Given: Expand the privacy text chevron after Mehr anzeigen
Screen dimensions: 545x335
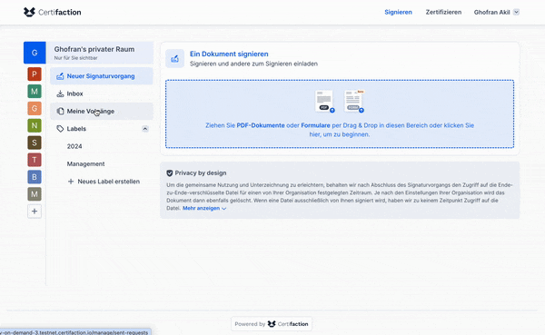Looking at the screenshot, I should pos(224,209).
